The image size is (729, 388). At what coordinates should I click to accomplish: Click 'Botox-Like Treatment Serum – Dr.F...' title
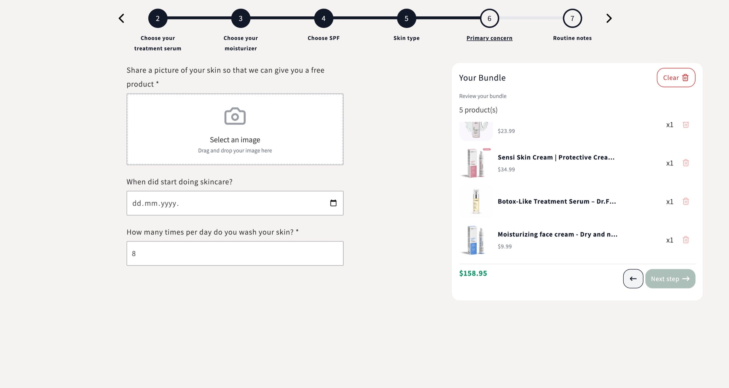coord(556,201)
